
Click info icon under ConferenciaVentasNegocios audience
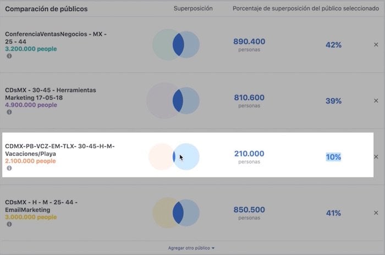(x=9, y=56)
